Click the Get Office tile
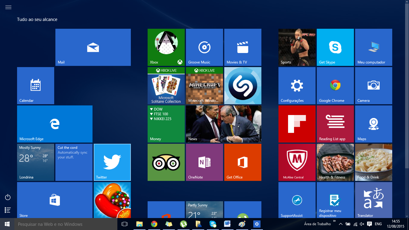The width and height of the screenshot is (409, 230). (x=243, y=162)
